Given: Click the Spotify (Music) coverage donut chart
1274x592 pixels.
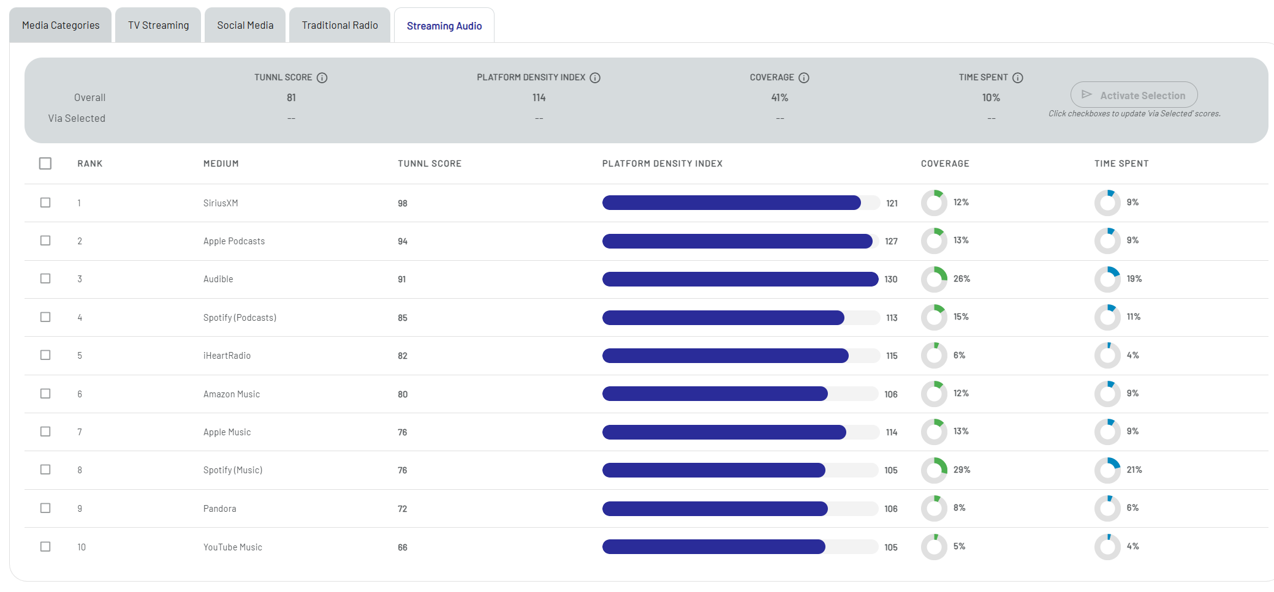Looking at the screenshot, I should pos(934,470).
